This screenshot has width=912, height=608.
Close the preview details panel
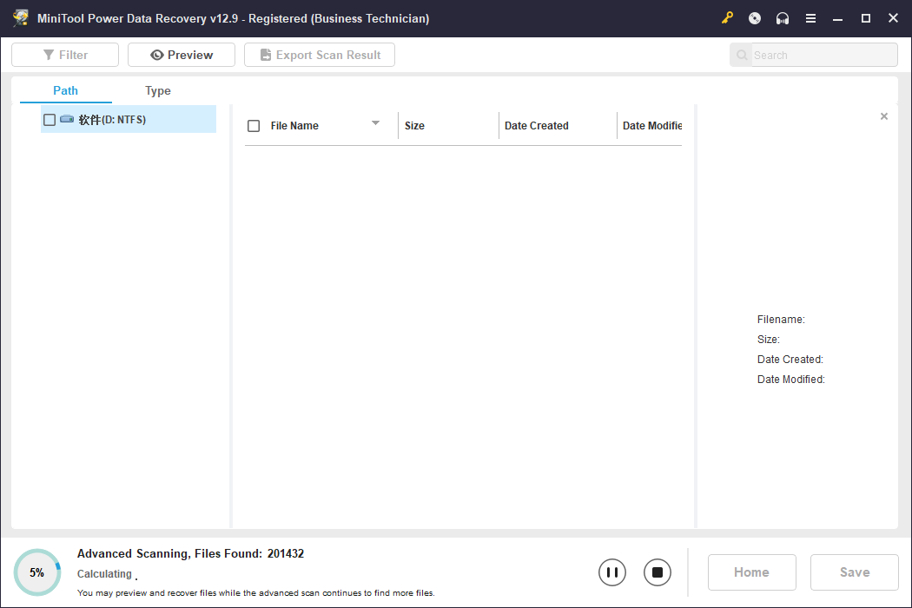(x=884, y=116)
